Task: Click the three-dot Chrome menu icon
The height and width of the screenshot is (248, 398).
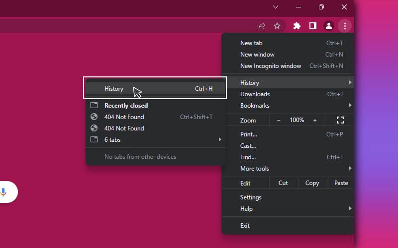Action: click(344, 26)
